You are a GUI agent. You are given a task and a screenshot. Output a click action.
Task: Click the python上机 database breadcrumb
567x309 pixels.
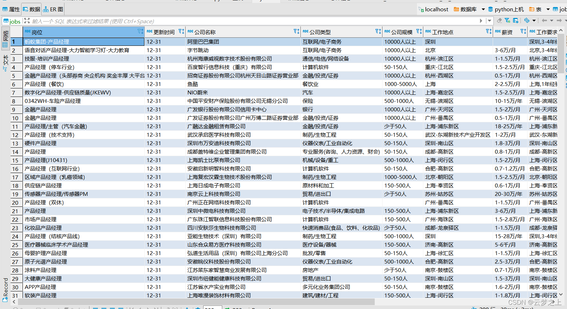coord(506,10)
